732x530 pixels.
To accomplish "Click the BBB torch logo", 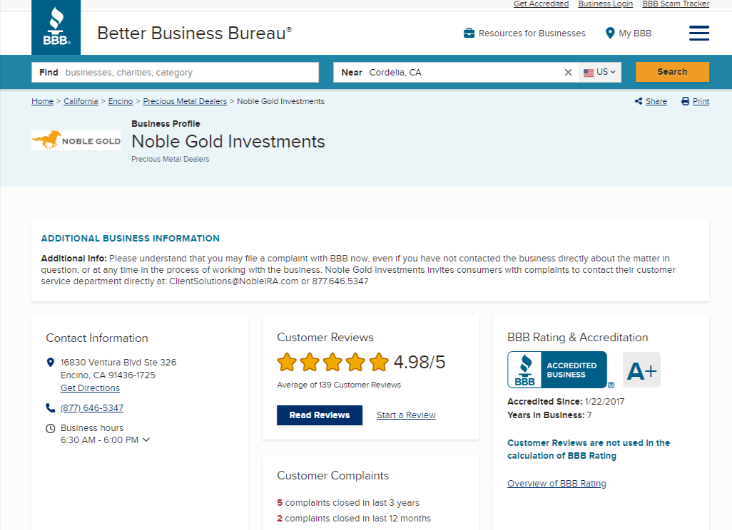I will [x=56, y=27].
